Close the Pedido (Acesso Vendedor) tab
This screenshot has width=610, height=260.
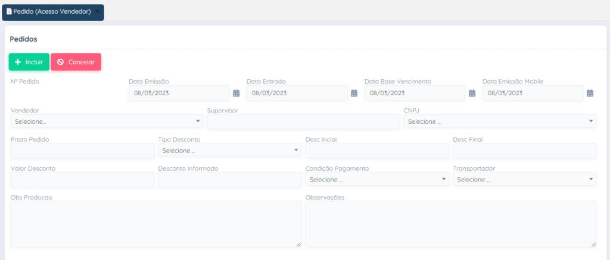coord(97,11)
